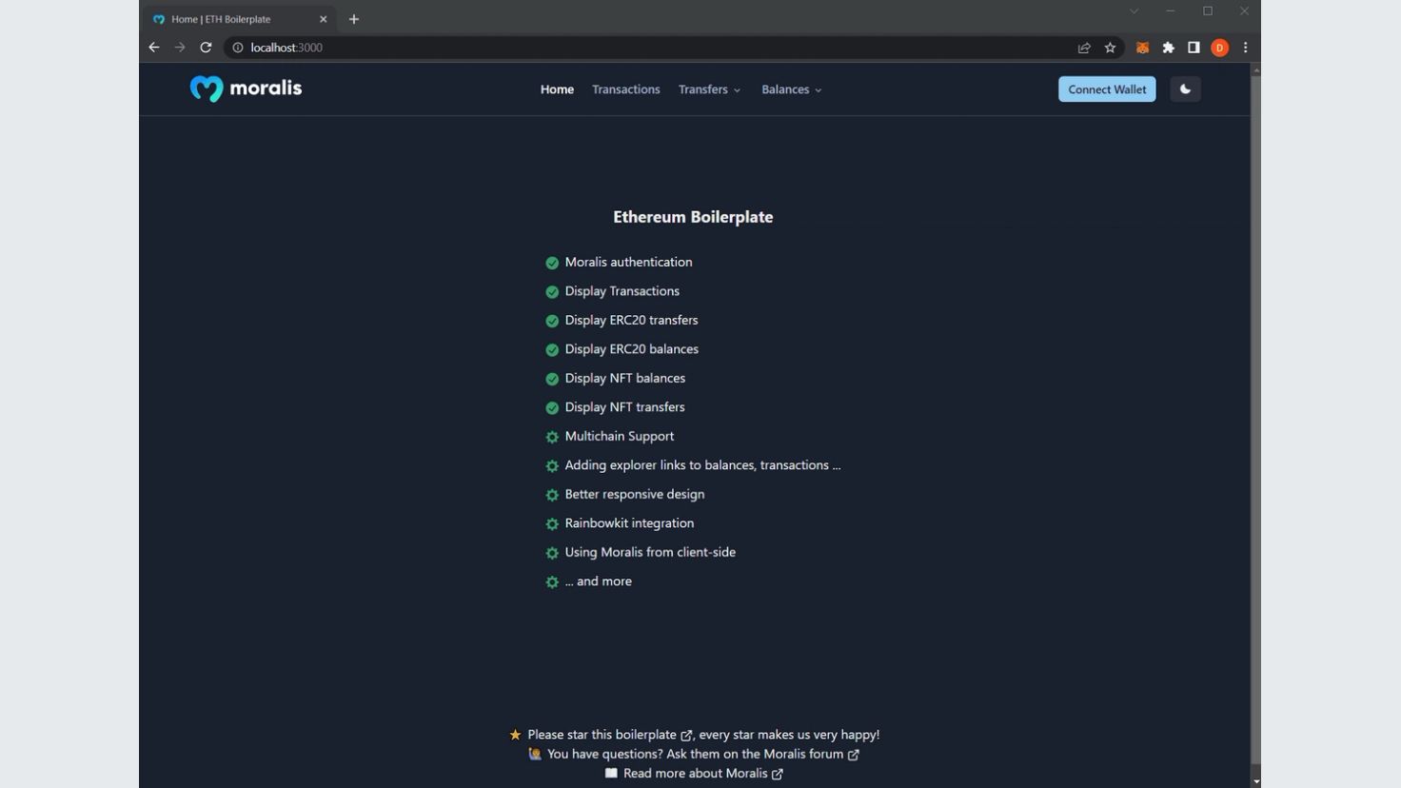Click gear icon beside Multichain Support

coord(552,437)
